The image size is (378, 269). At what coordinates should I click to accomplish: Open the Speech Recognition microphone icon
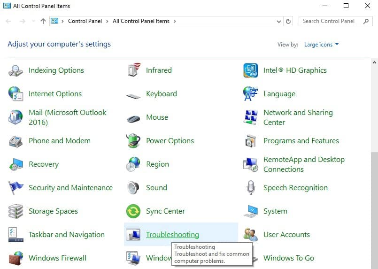pyautogui.click(x=251, y=187)
